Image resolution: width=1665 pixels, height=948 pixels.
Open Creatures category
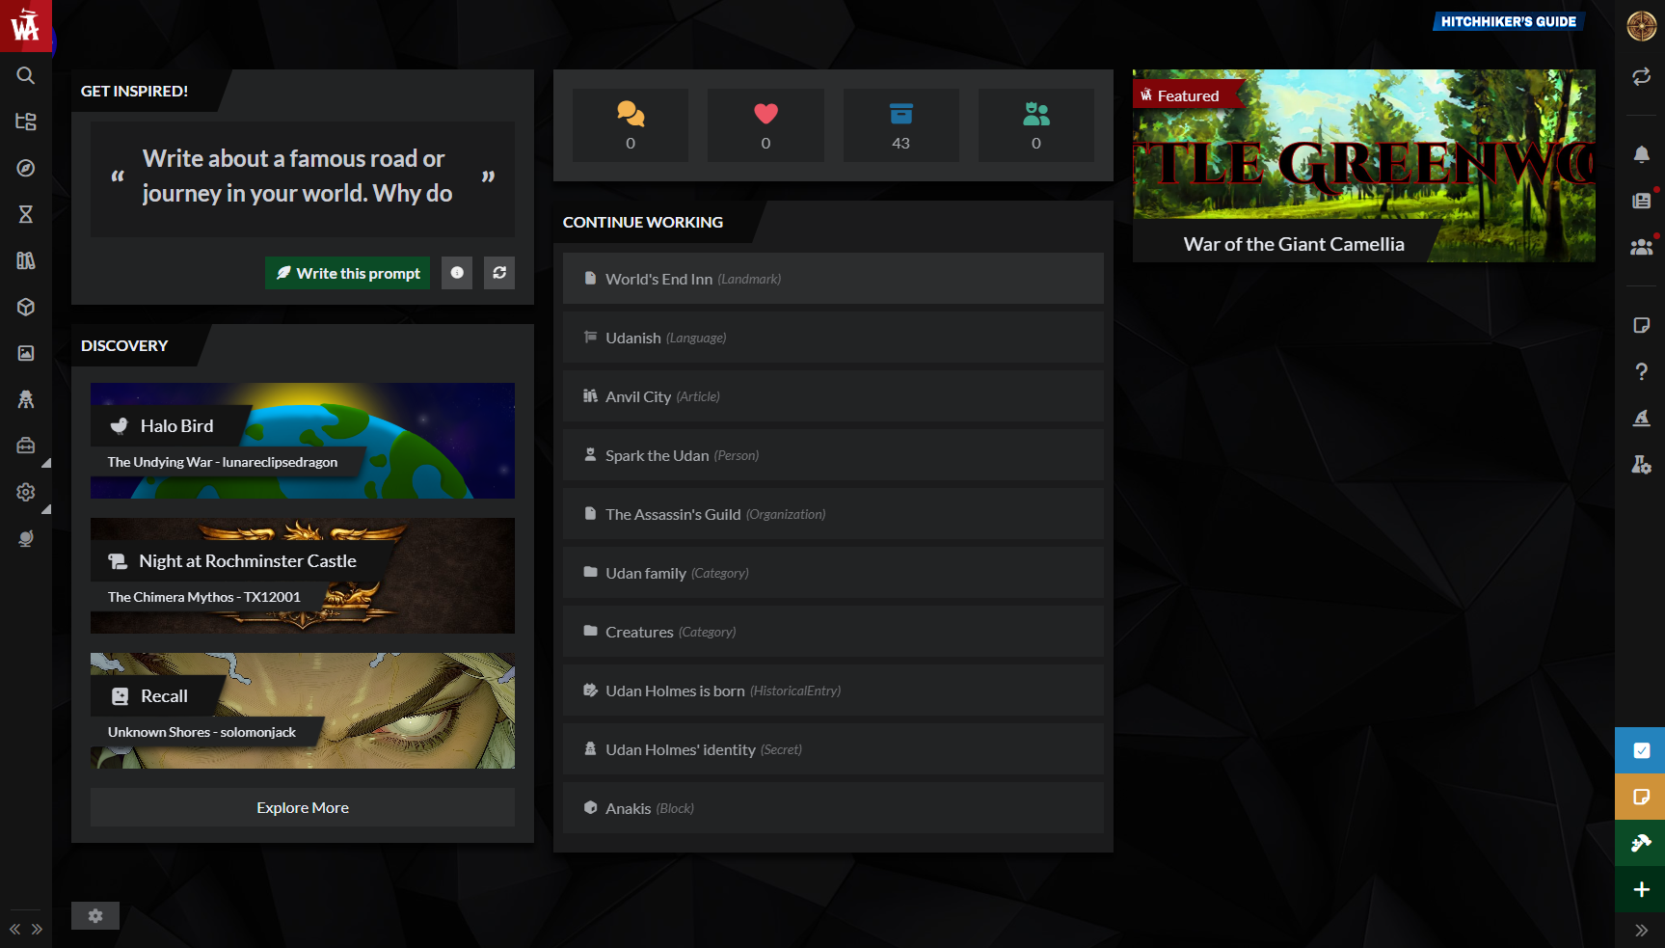(833, 632)
